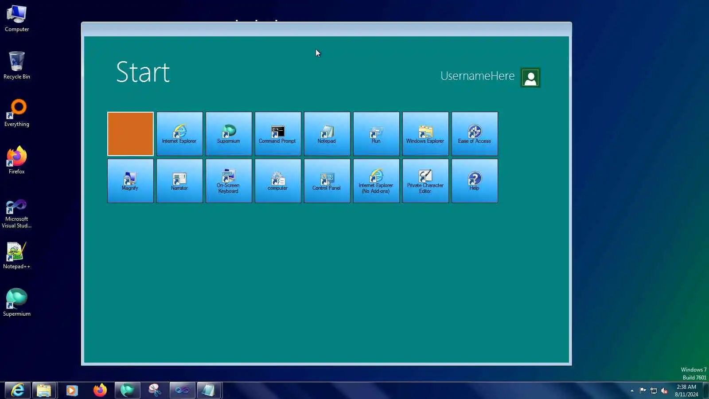709x399 pixels.
Task: Open the Run tile
Action: 376,134
